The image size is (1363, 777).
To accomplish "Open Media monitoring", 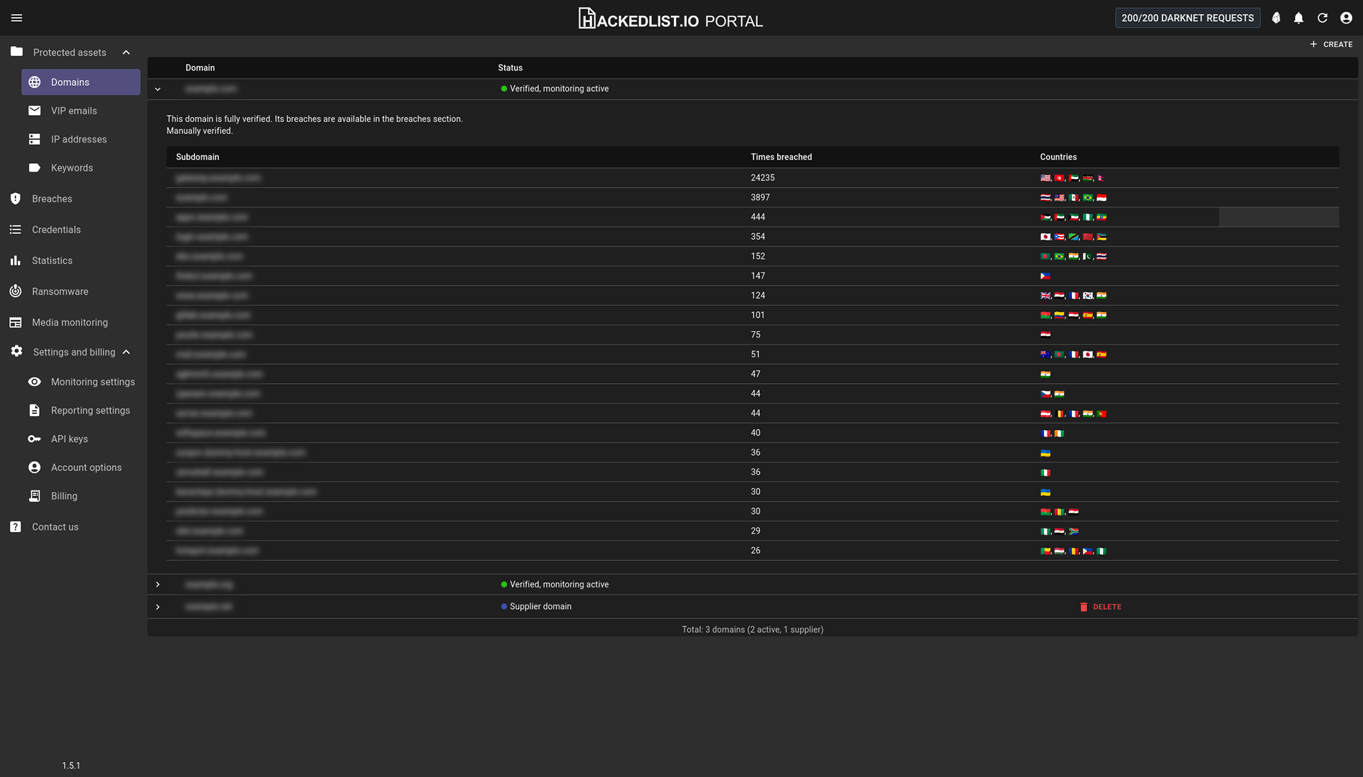I will point(69,322).
